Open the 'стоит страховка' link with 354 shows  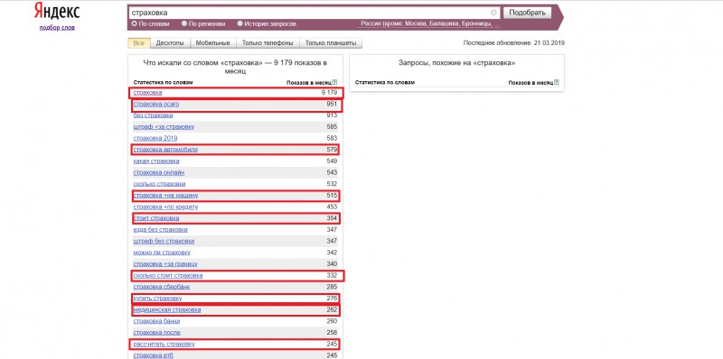(155, 218)
